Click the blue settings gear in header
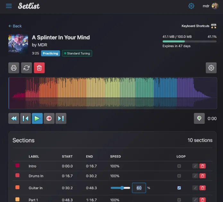This screenshot has width=223, height=202. point(191,6)
